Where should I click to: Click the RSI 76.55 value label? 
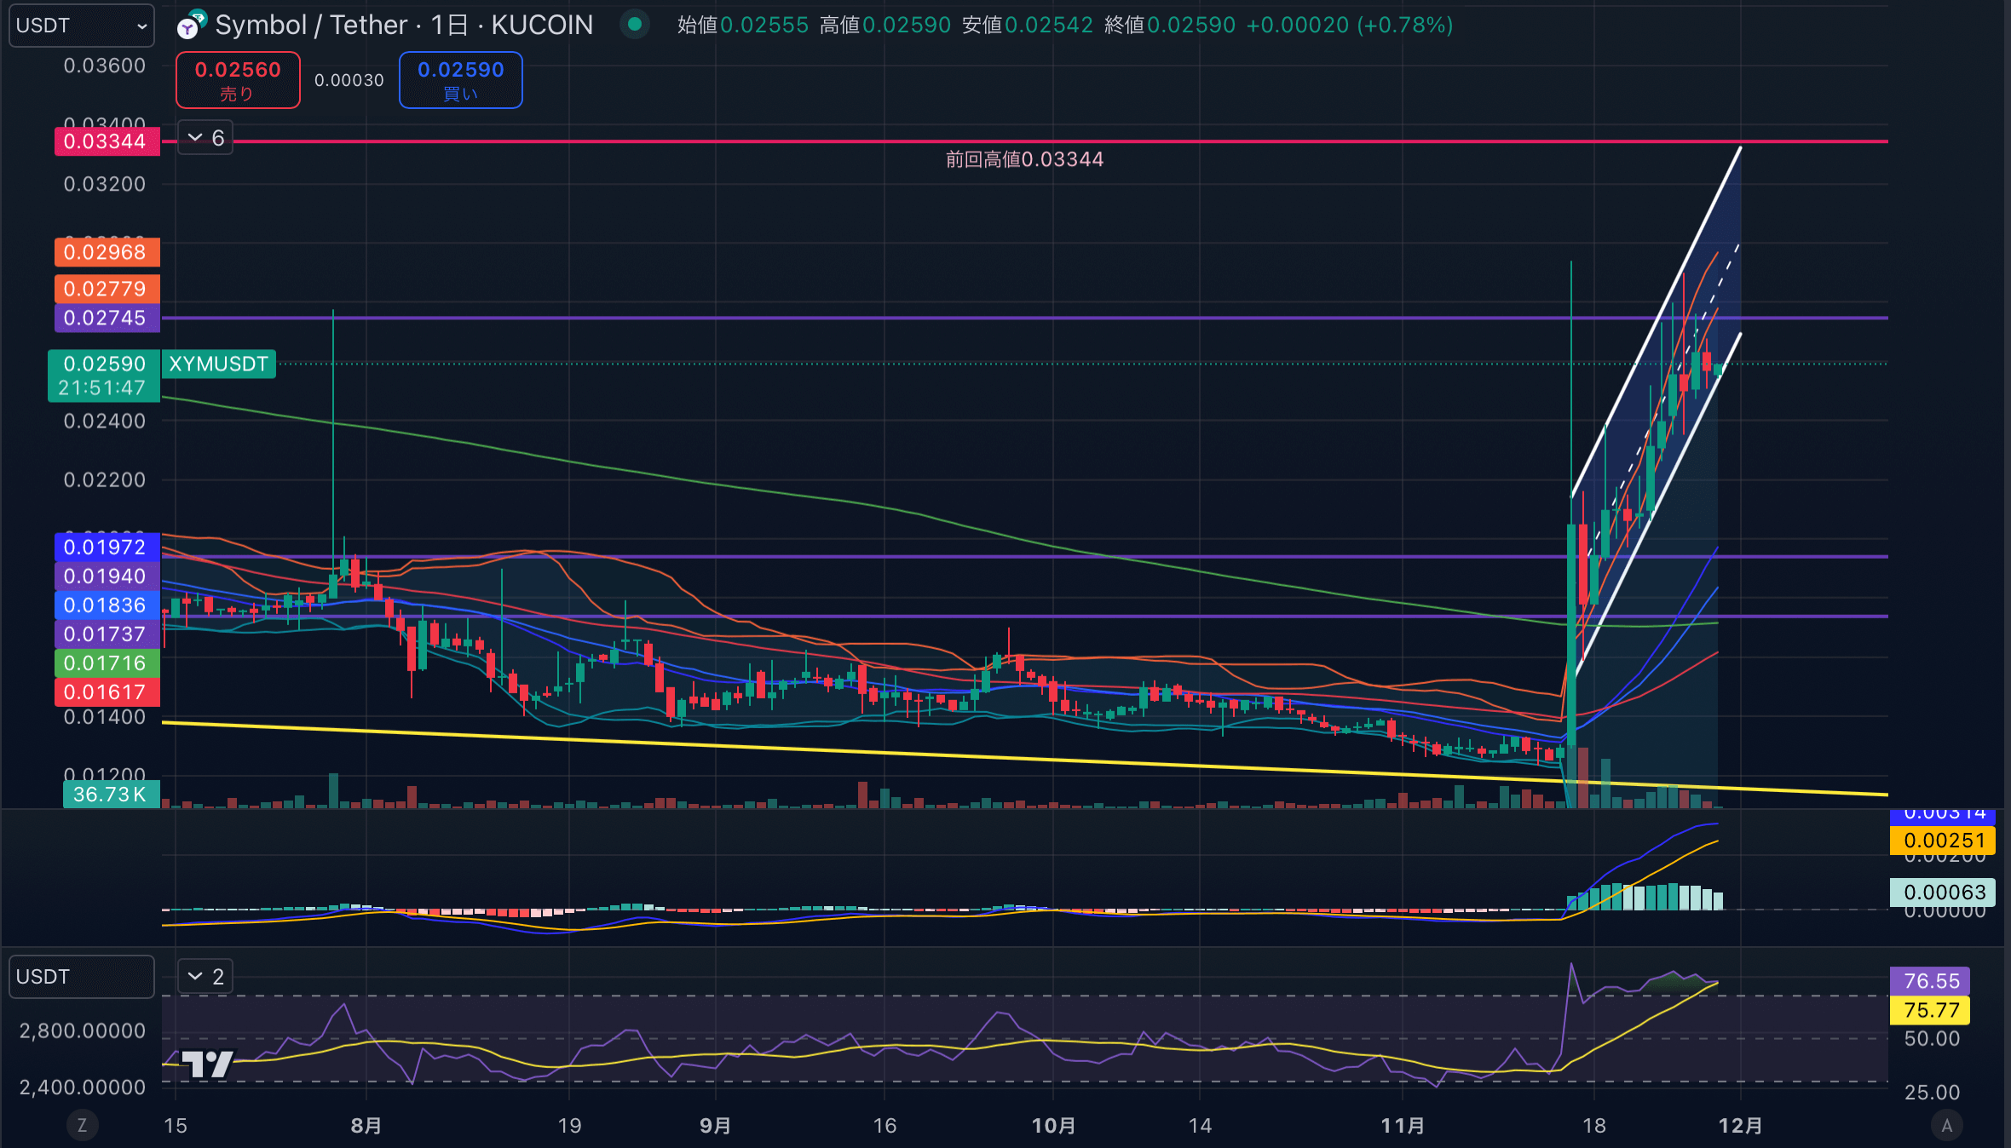tap(1930, 981)
